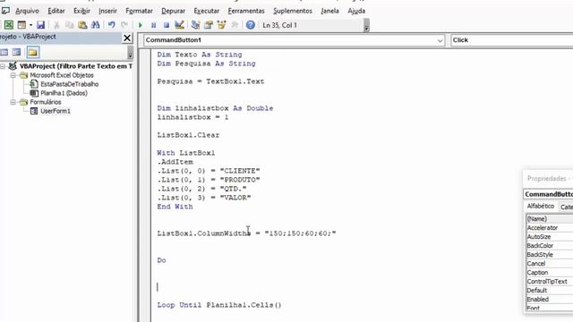Run the macro with the green play icon
Image resolution: width=573 pixels, height=322 pixels.
point(141,25)
